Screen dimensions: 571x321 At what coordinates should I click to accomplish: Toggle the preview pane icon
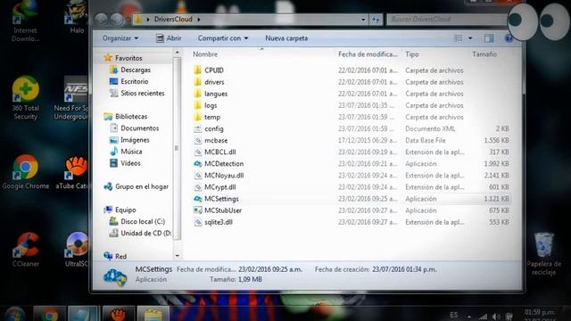[x=489, y=38]
